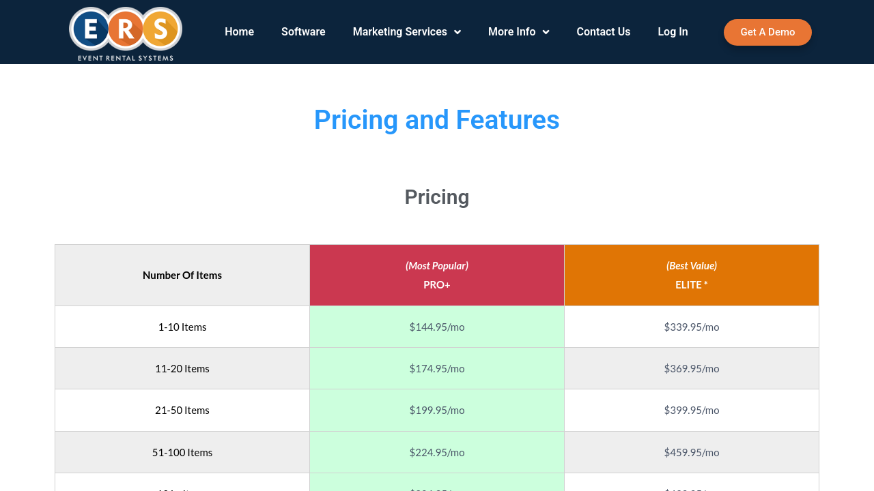Click the ERS Event Rental Systems logo
Screen dimensions: 874x491
pyautogui.click(x=126, y=33)
